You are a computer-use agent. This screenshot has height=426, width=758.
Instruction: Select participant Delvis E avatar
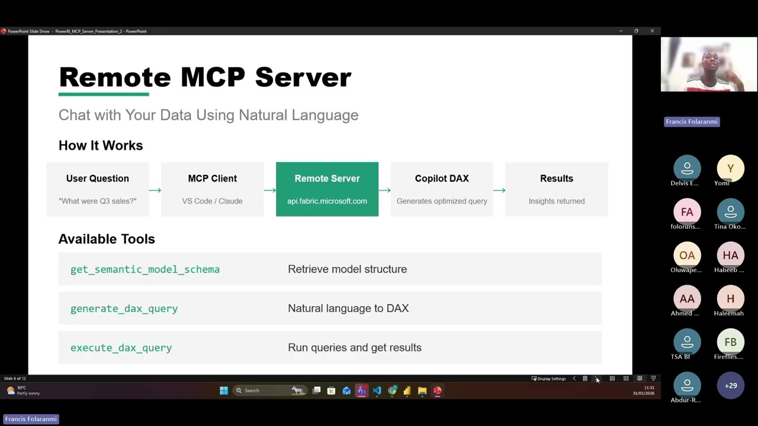(x=687, y=169)
